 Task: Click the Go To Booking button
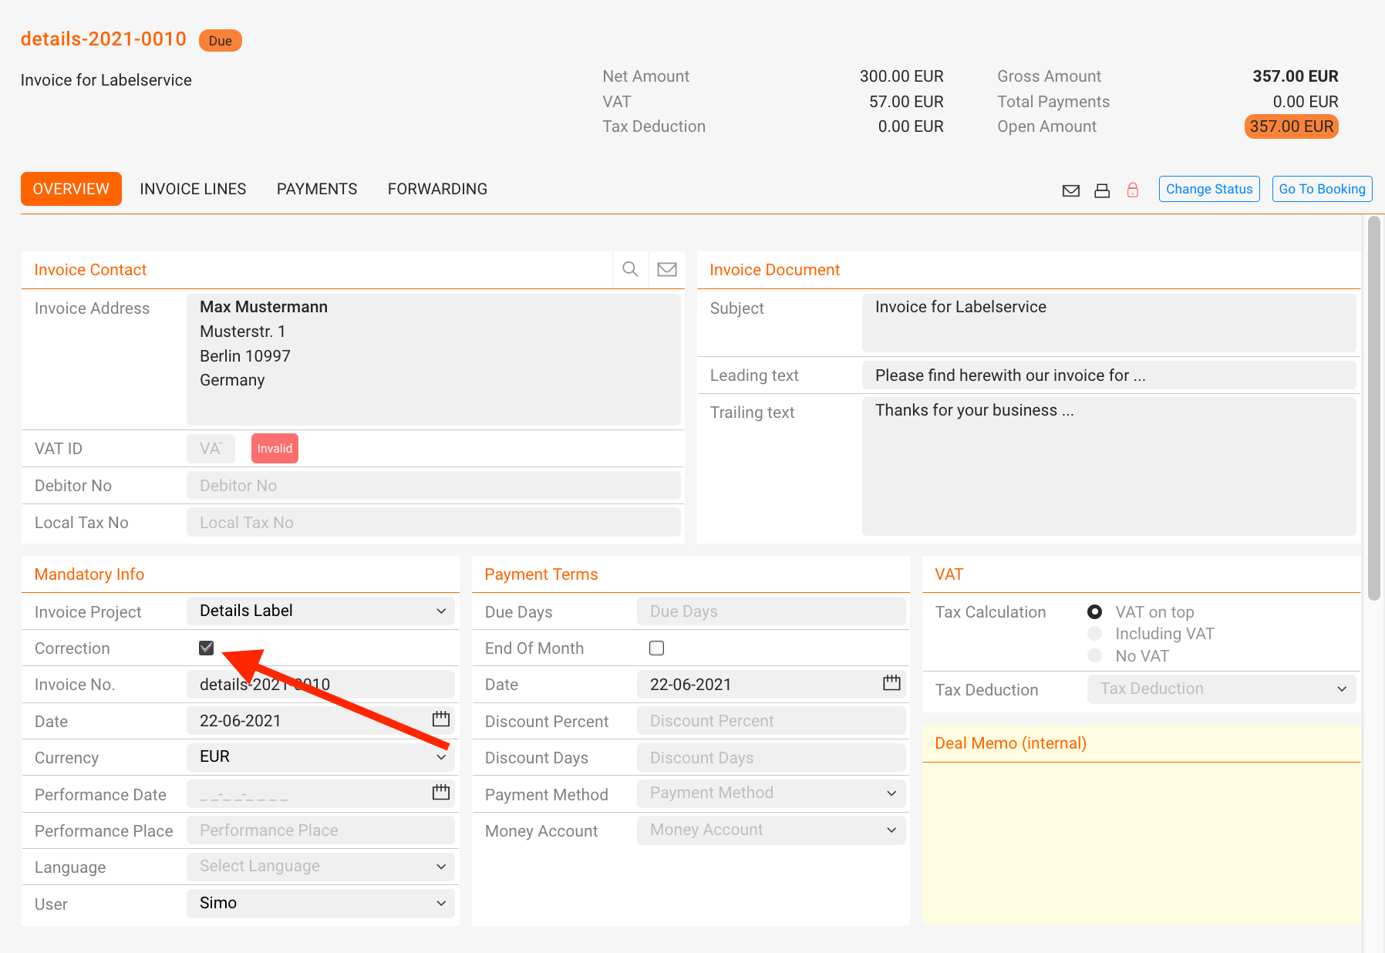point(1322,189)
